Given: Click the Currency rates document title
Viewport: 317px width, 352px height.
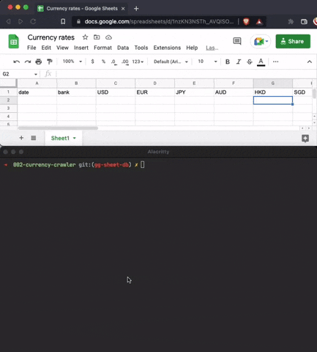Looking at the screenshot, I should click(51, 37).
